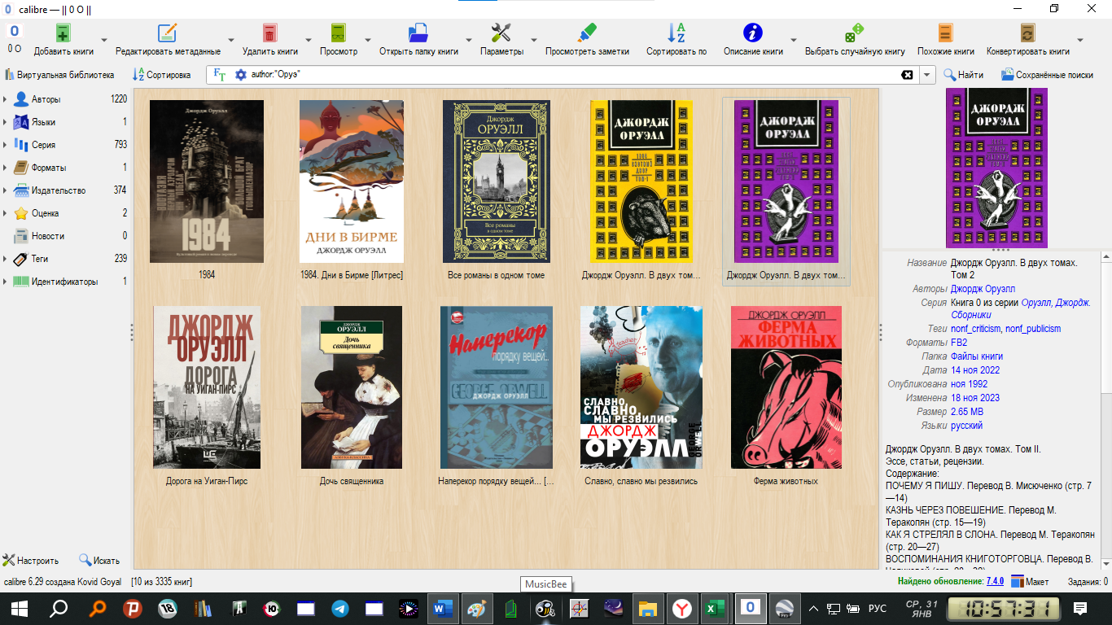The width and height of the screenshot is (1112, 625).
Task: Click the author link Джордж Оруэлл in details
Action: point(984,289)
